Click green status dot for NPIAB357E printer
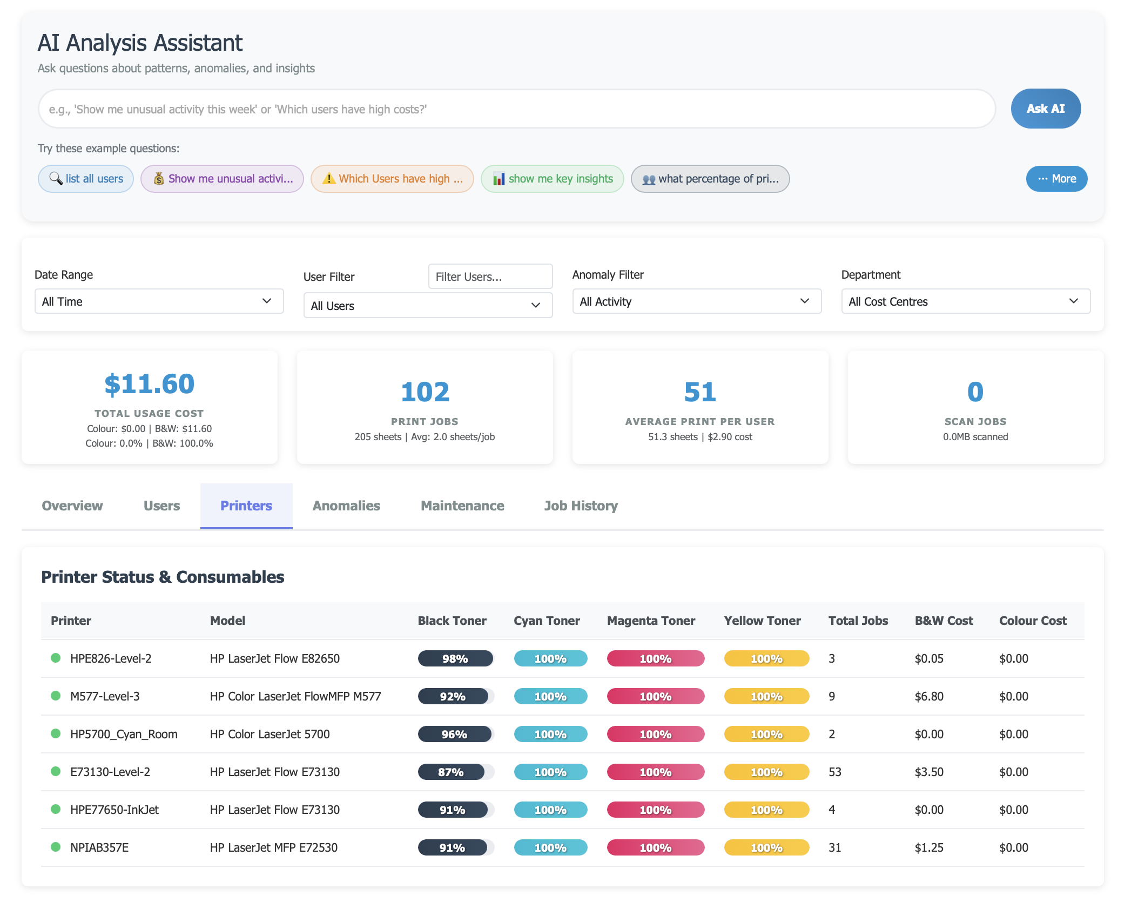The height and width of the screenshot is (916, 1145). point(56,847)
